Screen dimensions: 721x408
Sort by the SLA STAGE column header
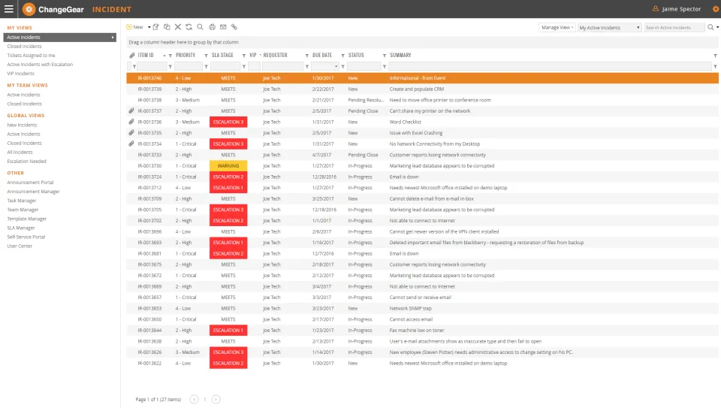pyautogui.click(x=222, y=55)
